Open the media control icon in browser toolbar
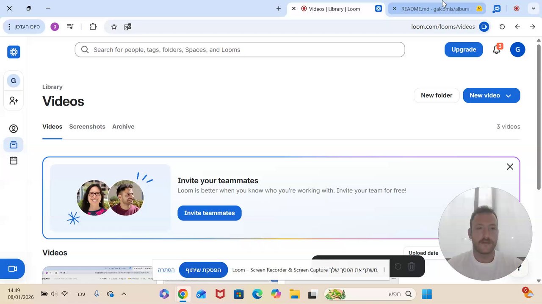The image size is (542, 304). (70, 27)
